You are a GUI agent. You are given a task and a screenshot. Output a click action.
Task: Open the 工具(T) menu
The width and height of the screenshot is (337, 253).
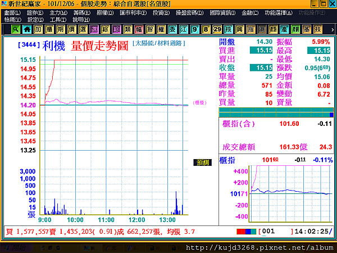pos(58,20)
